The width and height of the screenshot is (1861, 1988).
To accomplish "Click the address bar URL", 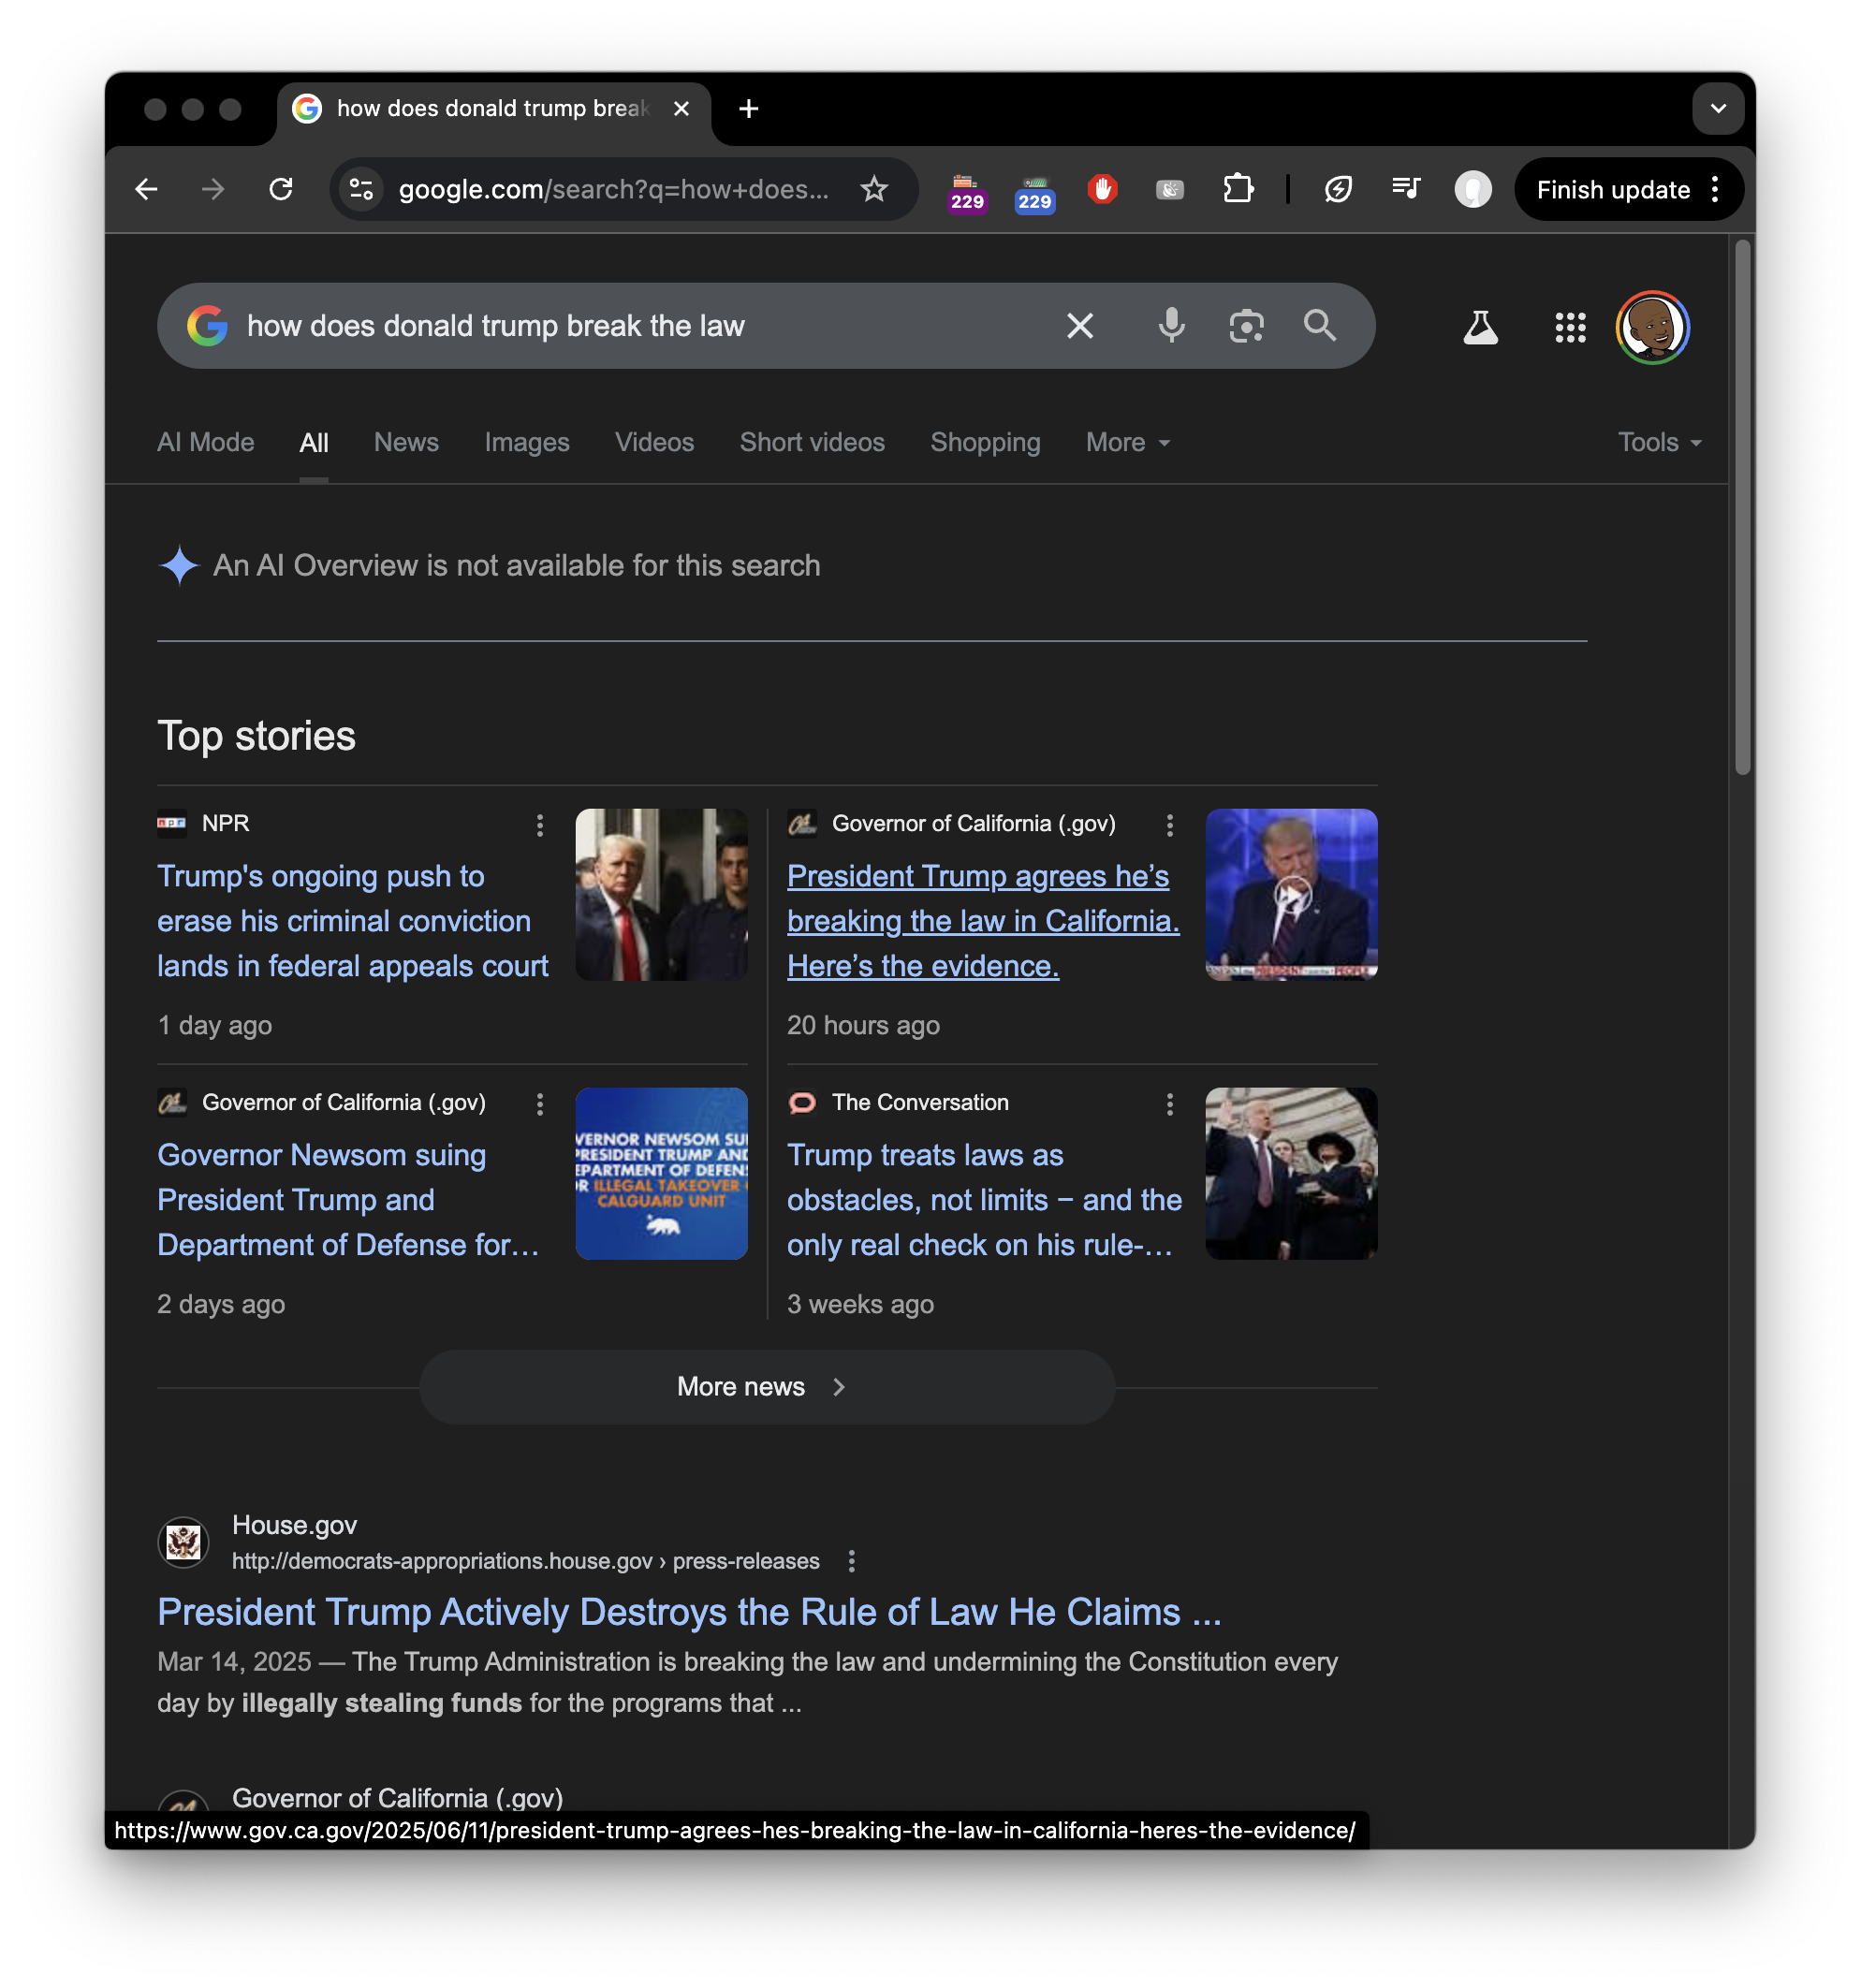I will pyautogui.click(x=613, y=189).
